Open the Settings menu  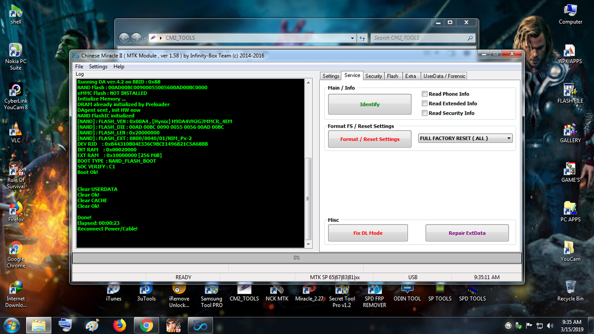point(98,67)
